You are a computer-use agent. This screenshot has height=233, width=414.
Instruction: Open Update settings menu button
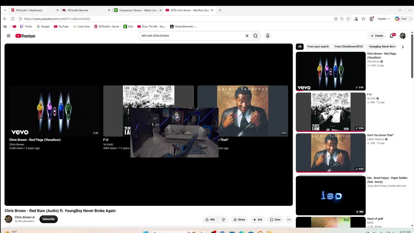click(384, 19)
